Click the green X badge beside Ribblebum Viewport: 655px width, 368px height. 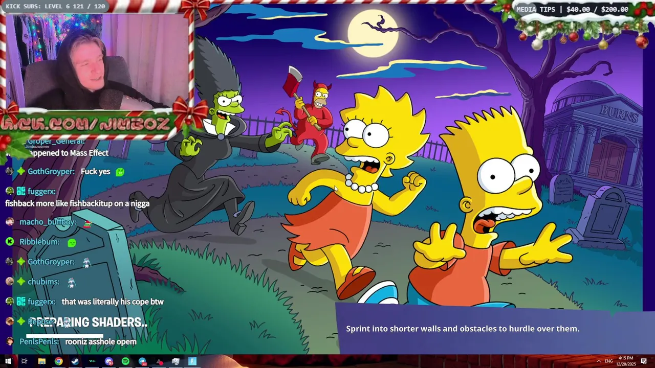pos(10,242)
